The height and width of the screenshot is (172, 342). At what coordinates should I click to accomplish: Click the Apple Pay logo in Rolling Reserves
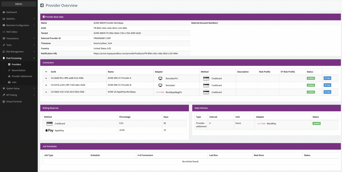[49, 130]
